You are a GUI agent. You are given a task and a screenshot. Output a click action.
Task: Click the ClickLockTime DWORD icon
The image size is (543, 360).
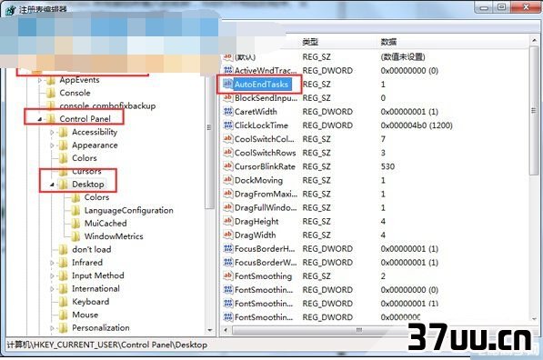[228, 125]
